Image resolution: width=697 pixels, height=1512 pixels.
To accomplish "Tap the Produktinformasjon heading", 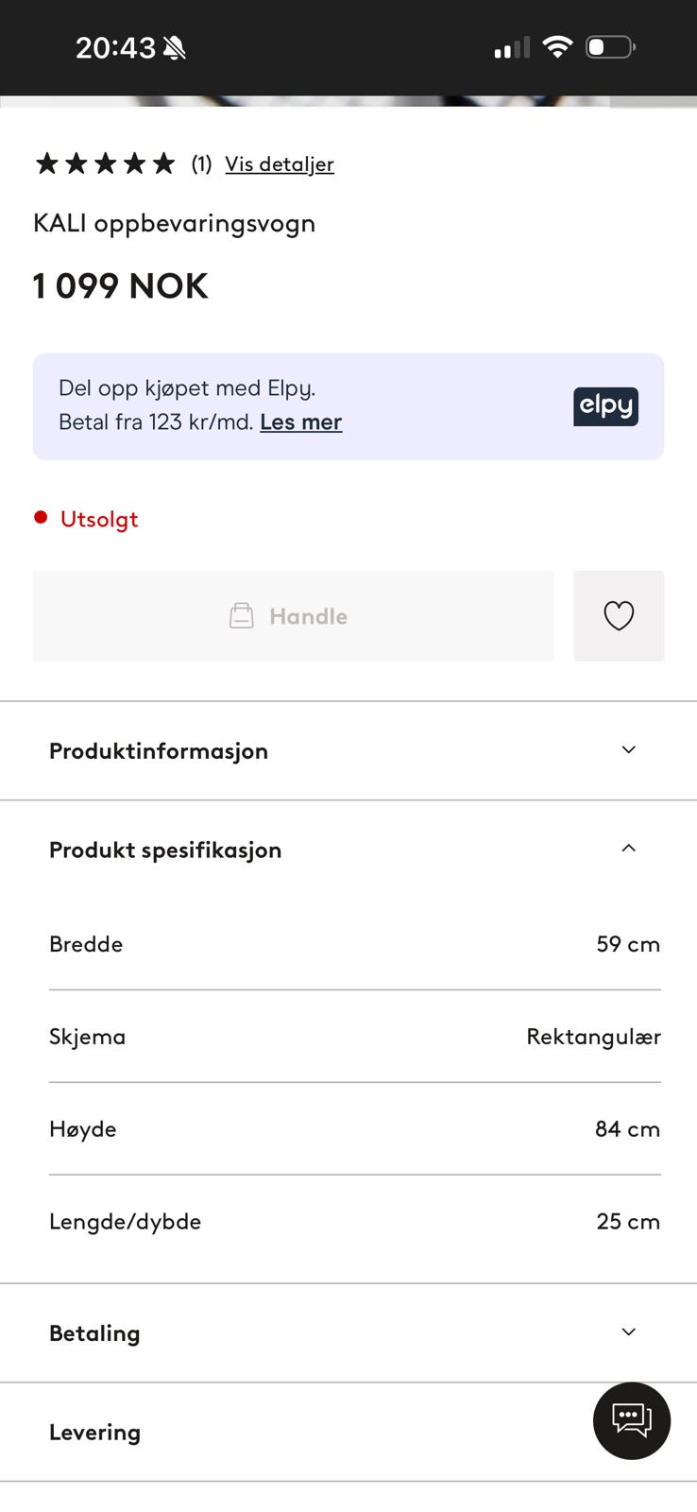I will tap(159, 751).
